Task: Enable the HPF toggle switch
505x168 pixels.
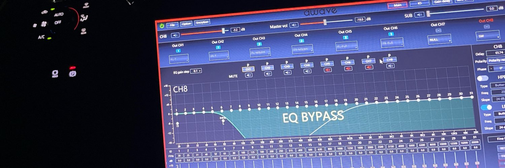Action: [x=483, y=78]
